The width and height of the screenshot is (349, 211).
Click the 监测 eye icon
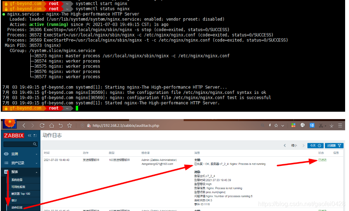6,154
